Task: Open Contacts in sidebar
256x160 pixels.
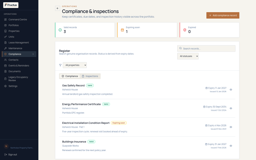Action: point(19,60)
